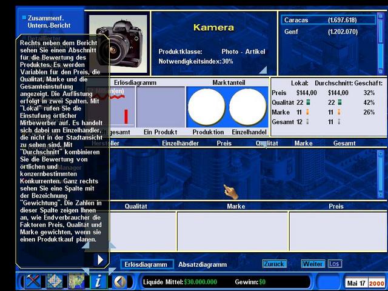Click the Marke weighting value 26%
The image size is (388, 291).
point(369,112)
